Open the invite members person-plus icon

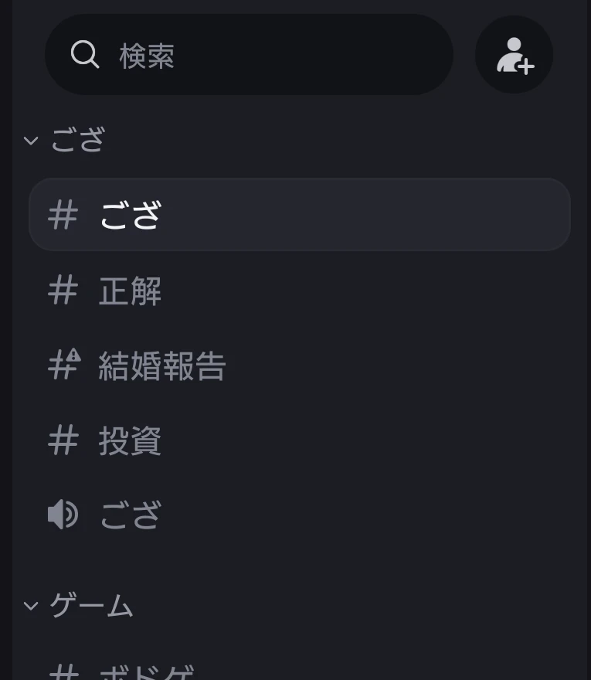click(515, 55)
